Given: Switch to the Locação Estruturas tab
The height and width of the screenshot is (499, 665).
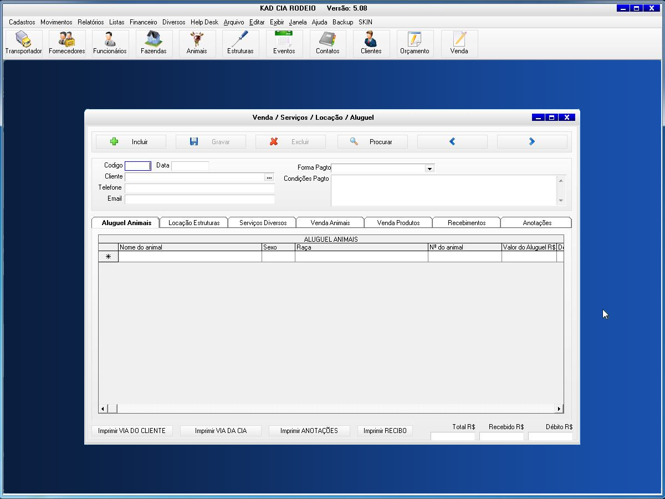Looking at the screenshot, I should coord(194,223).
